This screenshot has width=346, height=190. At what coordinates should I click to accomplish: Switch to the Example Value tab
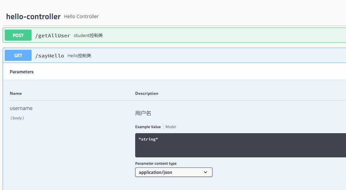[x=148, y=127]
